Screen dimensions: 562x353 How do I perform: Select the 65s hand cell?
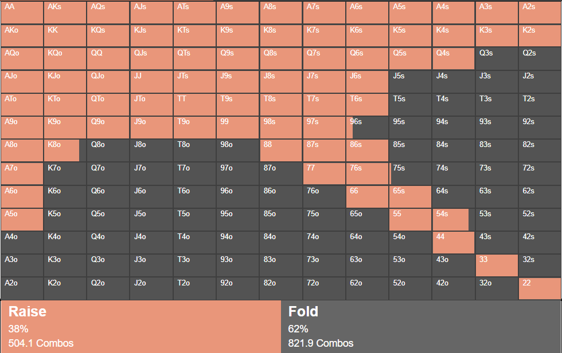[410, 196]
